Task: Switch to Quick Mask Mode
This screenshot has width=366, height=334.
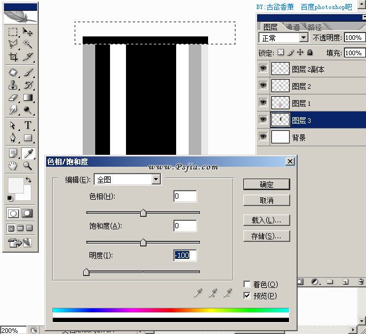Action: pyautogui.click(x=27, y=213)
